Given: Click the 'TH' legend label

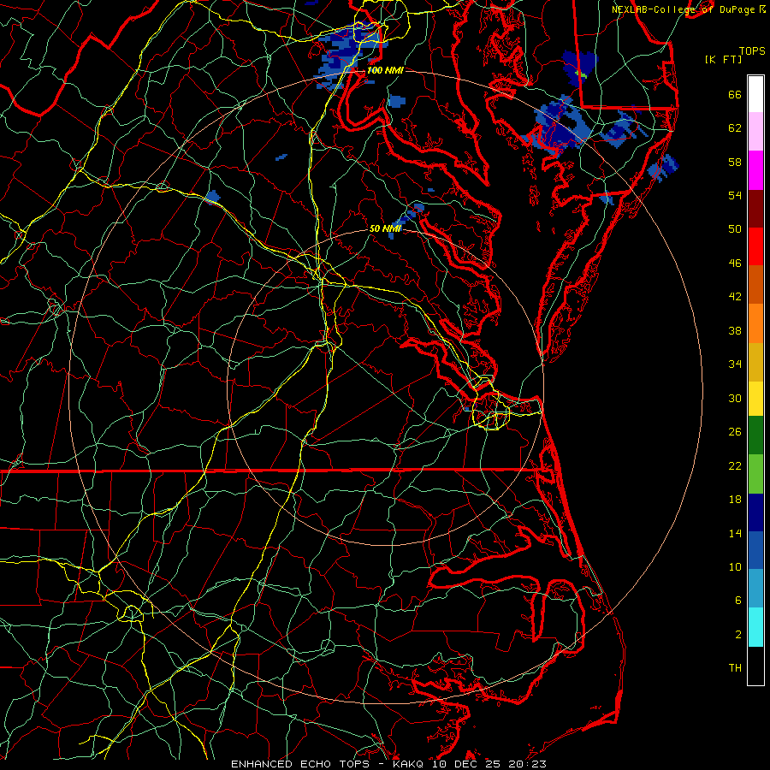Looking at the screenshot, I should coord(735,668).
